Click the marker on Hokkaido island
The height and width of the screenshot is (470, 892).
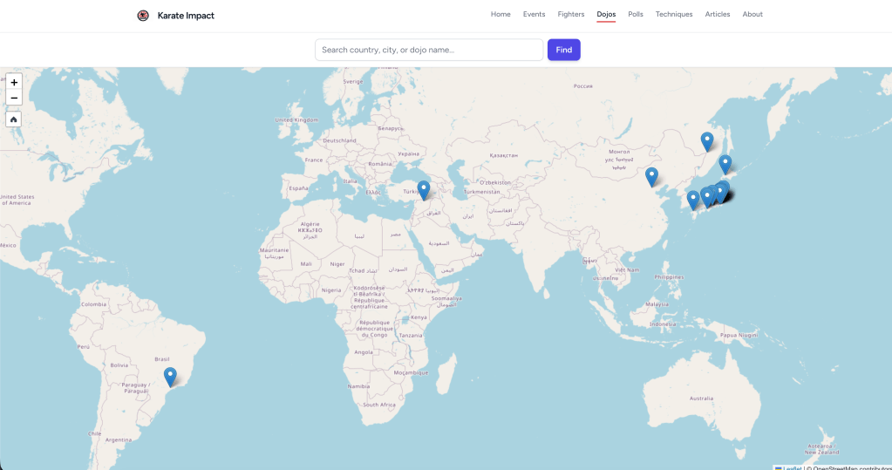click(x=725, y=163)
